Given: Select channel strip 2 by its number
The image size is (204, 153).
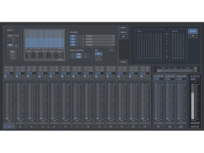Looking at the screenshot, I should coord(20,126).
